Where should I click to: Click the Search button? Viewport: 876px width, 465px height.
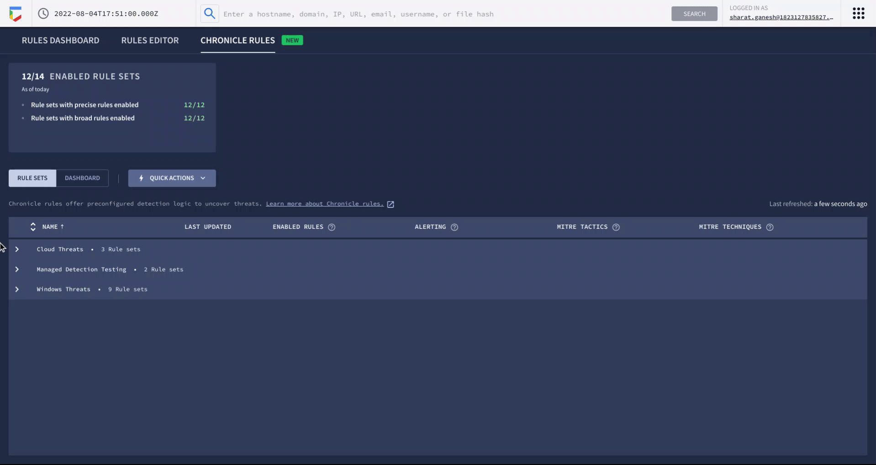pos(694,14)
